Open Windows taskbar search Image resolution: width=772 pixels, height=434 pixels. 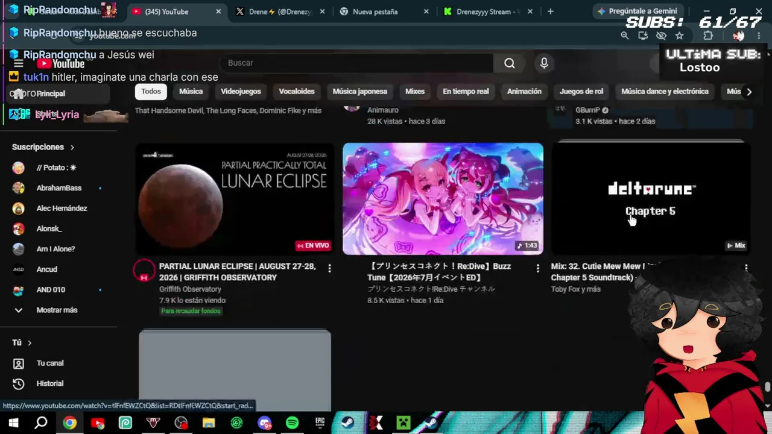coord(41,423)
